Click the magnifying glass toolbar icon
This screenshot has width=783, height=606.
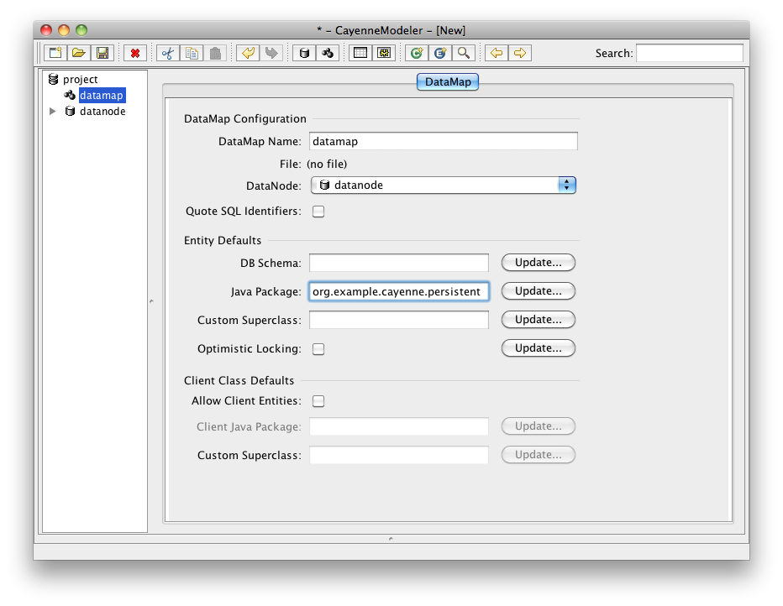[463, 53]
